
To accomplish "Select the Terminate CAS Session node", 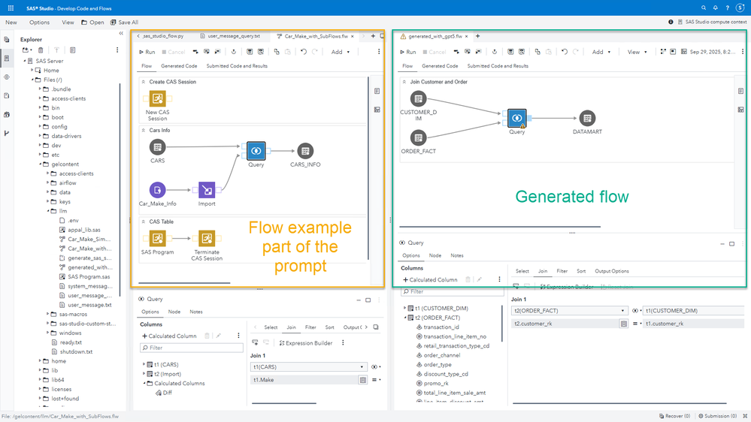I will pos(207,238).
